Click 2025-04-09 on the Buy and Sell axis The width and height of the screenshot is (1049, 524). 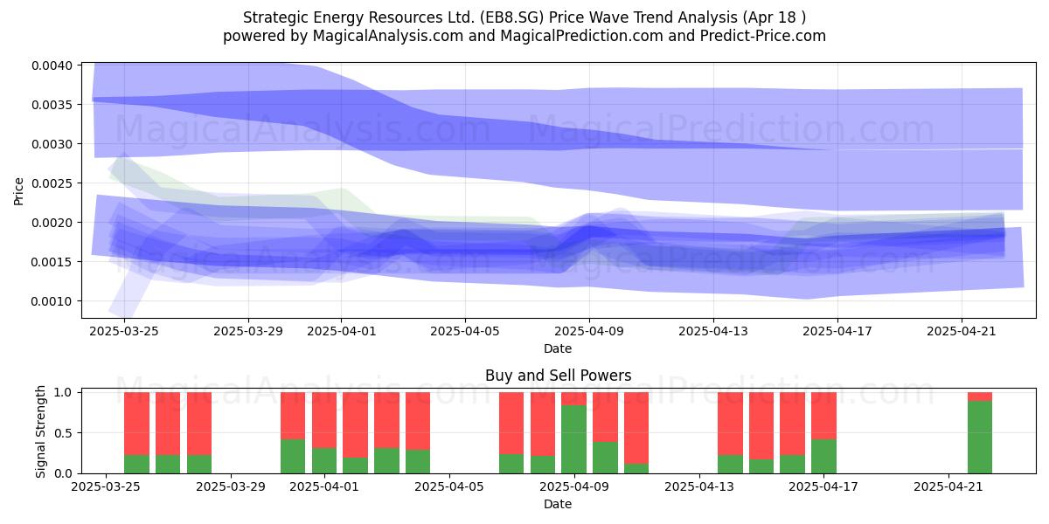[574, 487]
